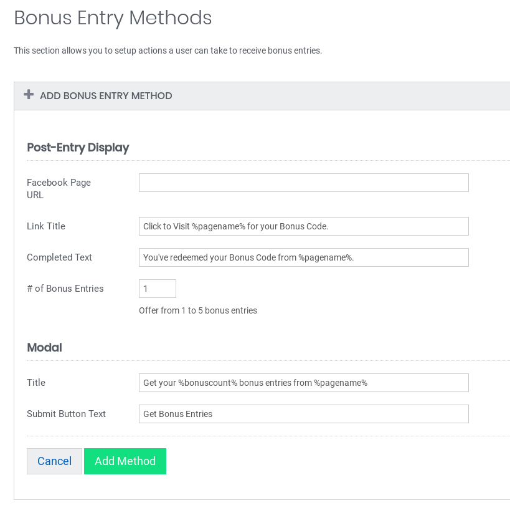This screenshot has height=518, width=510.
Task: Edit the Modal Title input field
Action: point(303,383)
